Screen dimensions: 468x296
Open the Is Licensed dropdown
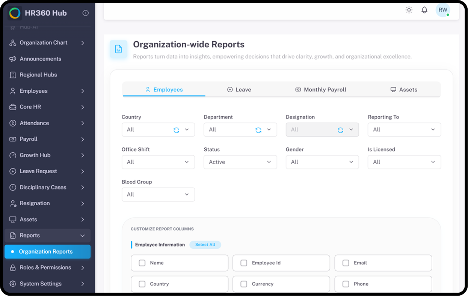point(405,162)
